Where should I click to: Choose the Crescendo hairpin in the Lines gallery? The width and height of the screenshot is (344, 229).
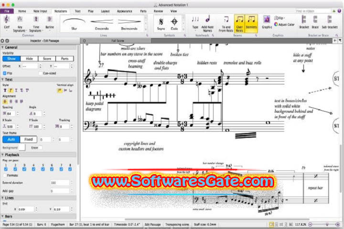(102, 24)
